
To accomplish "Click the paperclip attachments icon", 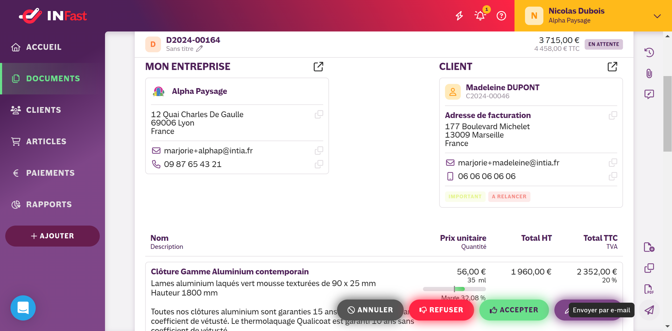I will pos(649,73).
